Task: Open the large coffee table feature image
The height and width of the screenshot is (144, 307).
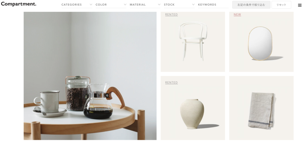Action: pos(90,76)
